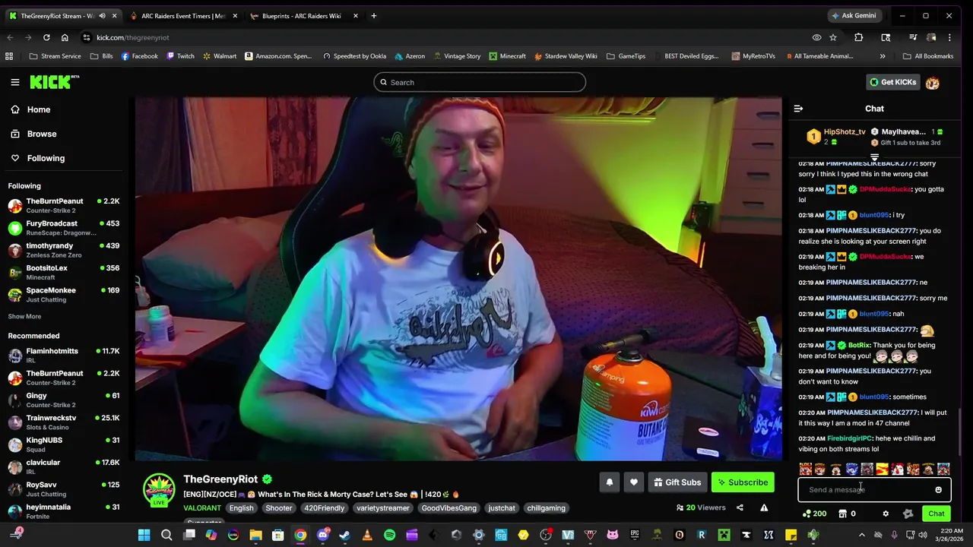Open the All Bookmarks folder
Screen dimensions: 973x547
(x=927, y=56)
